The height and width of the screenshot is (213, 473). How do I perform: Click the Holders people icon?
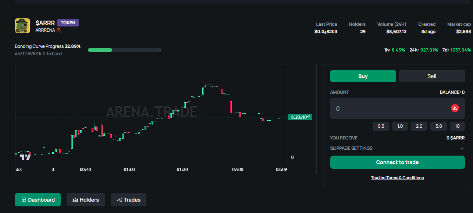tap(75, 200)
